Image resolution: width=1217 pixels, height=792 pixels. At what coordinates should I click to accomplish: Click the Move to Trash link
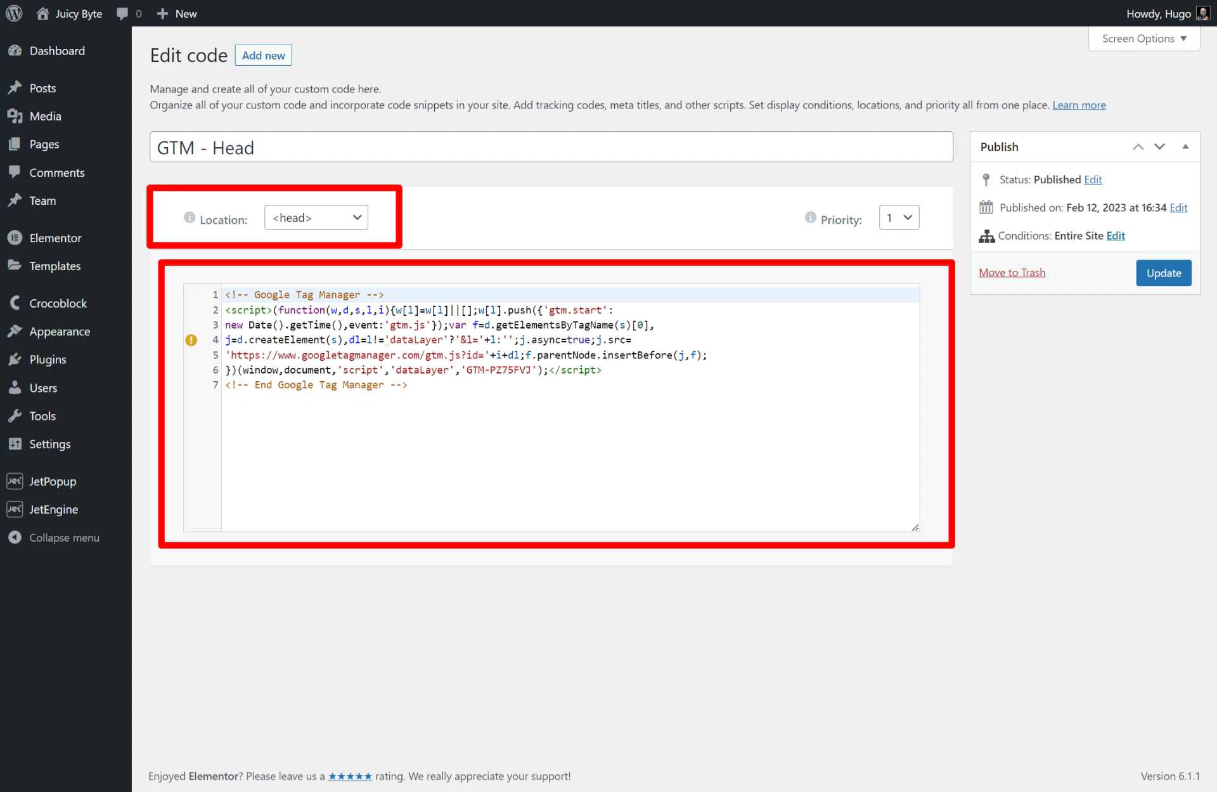pyautogui.click(x=1012, y=272)
